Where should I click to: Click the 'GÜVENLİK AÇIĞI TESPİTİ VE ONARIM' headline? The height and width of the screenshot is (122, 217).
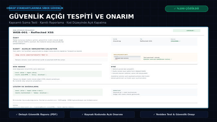(x=71, y=16)
